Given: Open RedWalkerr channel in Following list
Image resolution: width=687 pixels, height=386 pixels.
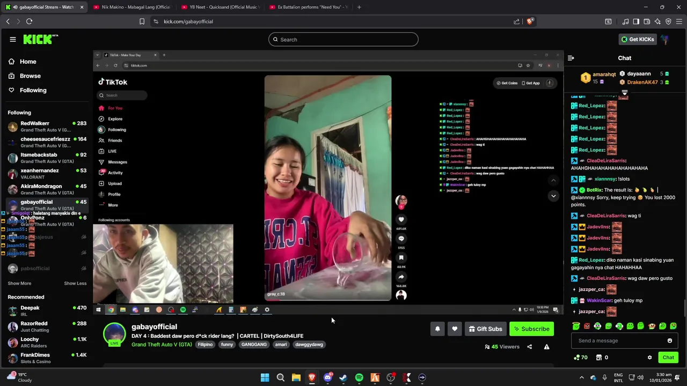Looking at the screenshot, I should (47, 127).
